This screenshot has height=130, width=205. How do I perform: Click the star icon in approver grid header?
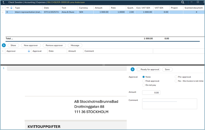[x=3, y=51]
